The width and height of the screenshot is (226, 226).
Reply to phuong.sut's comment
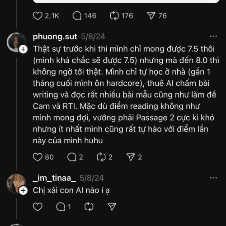[x=72, y=157]
